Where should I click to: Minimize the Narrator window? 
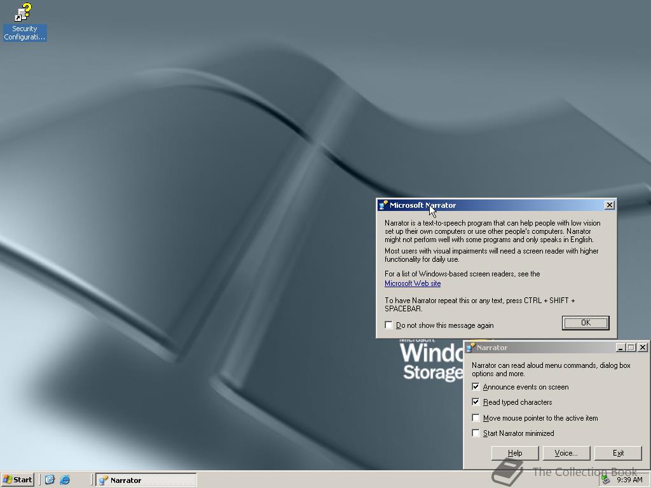pos(620,348)
